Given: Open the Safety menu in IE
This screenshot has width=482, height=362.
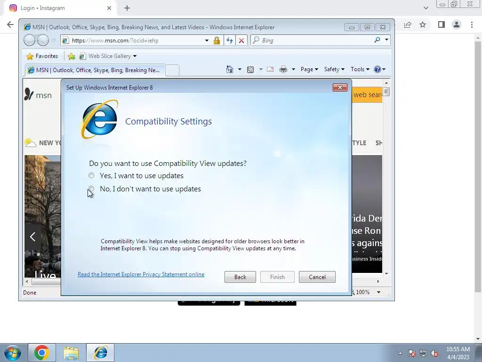Looking at the screenshot, I should pyautogui.click(x=334, y=69).
